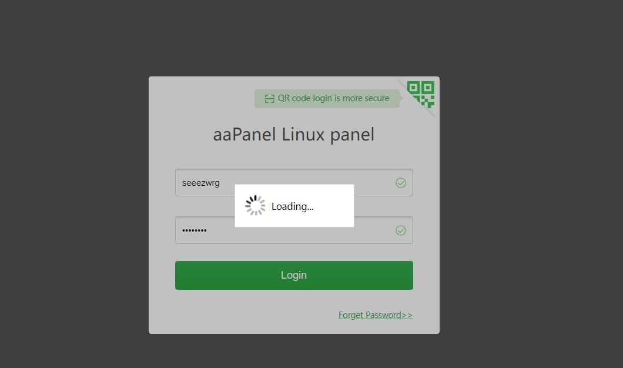Click the green Login button
This screenshot has height=368, width=623.
point(294,275)
